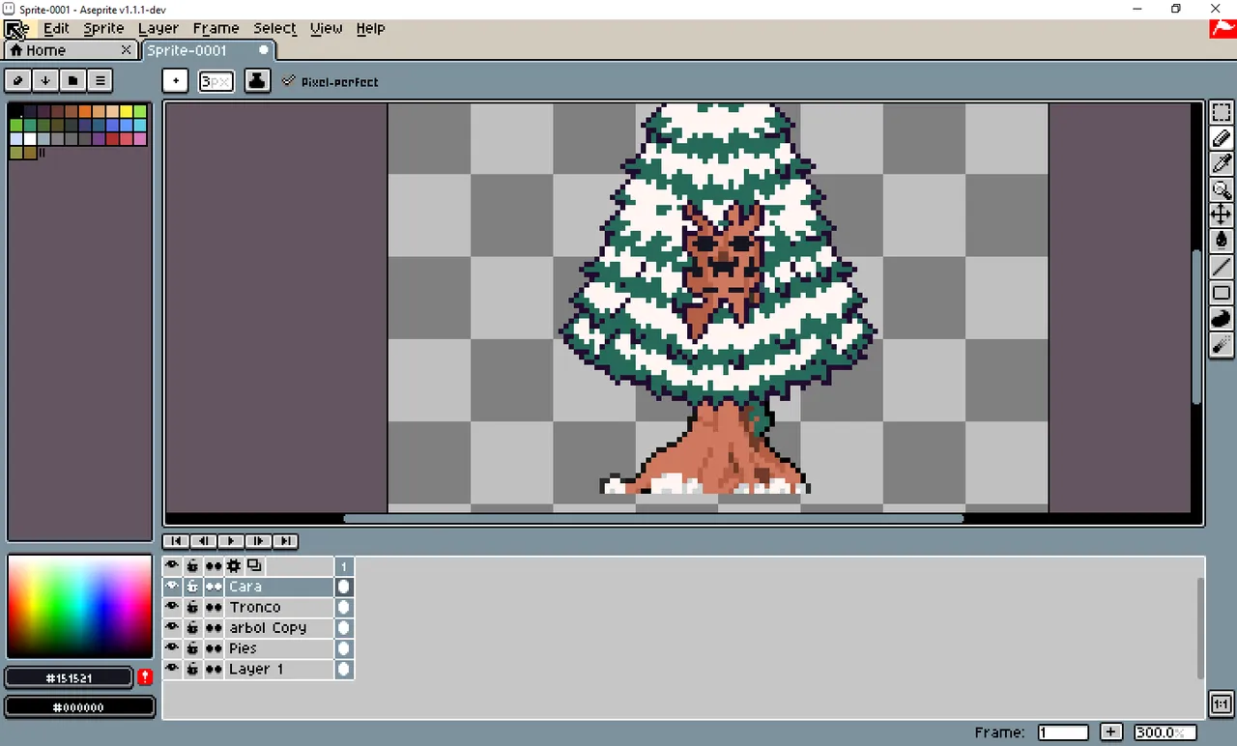Go to the next frame
The height and width of the screenshot is (746, 1237).
(x=258, y=541)
